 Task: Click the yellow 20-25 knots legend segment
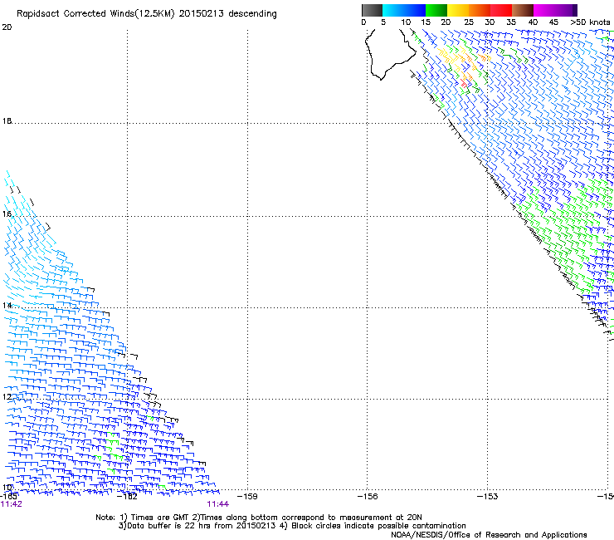(457, 10)
